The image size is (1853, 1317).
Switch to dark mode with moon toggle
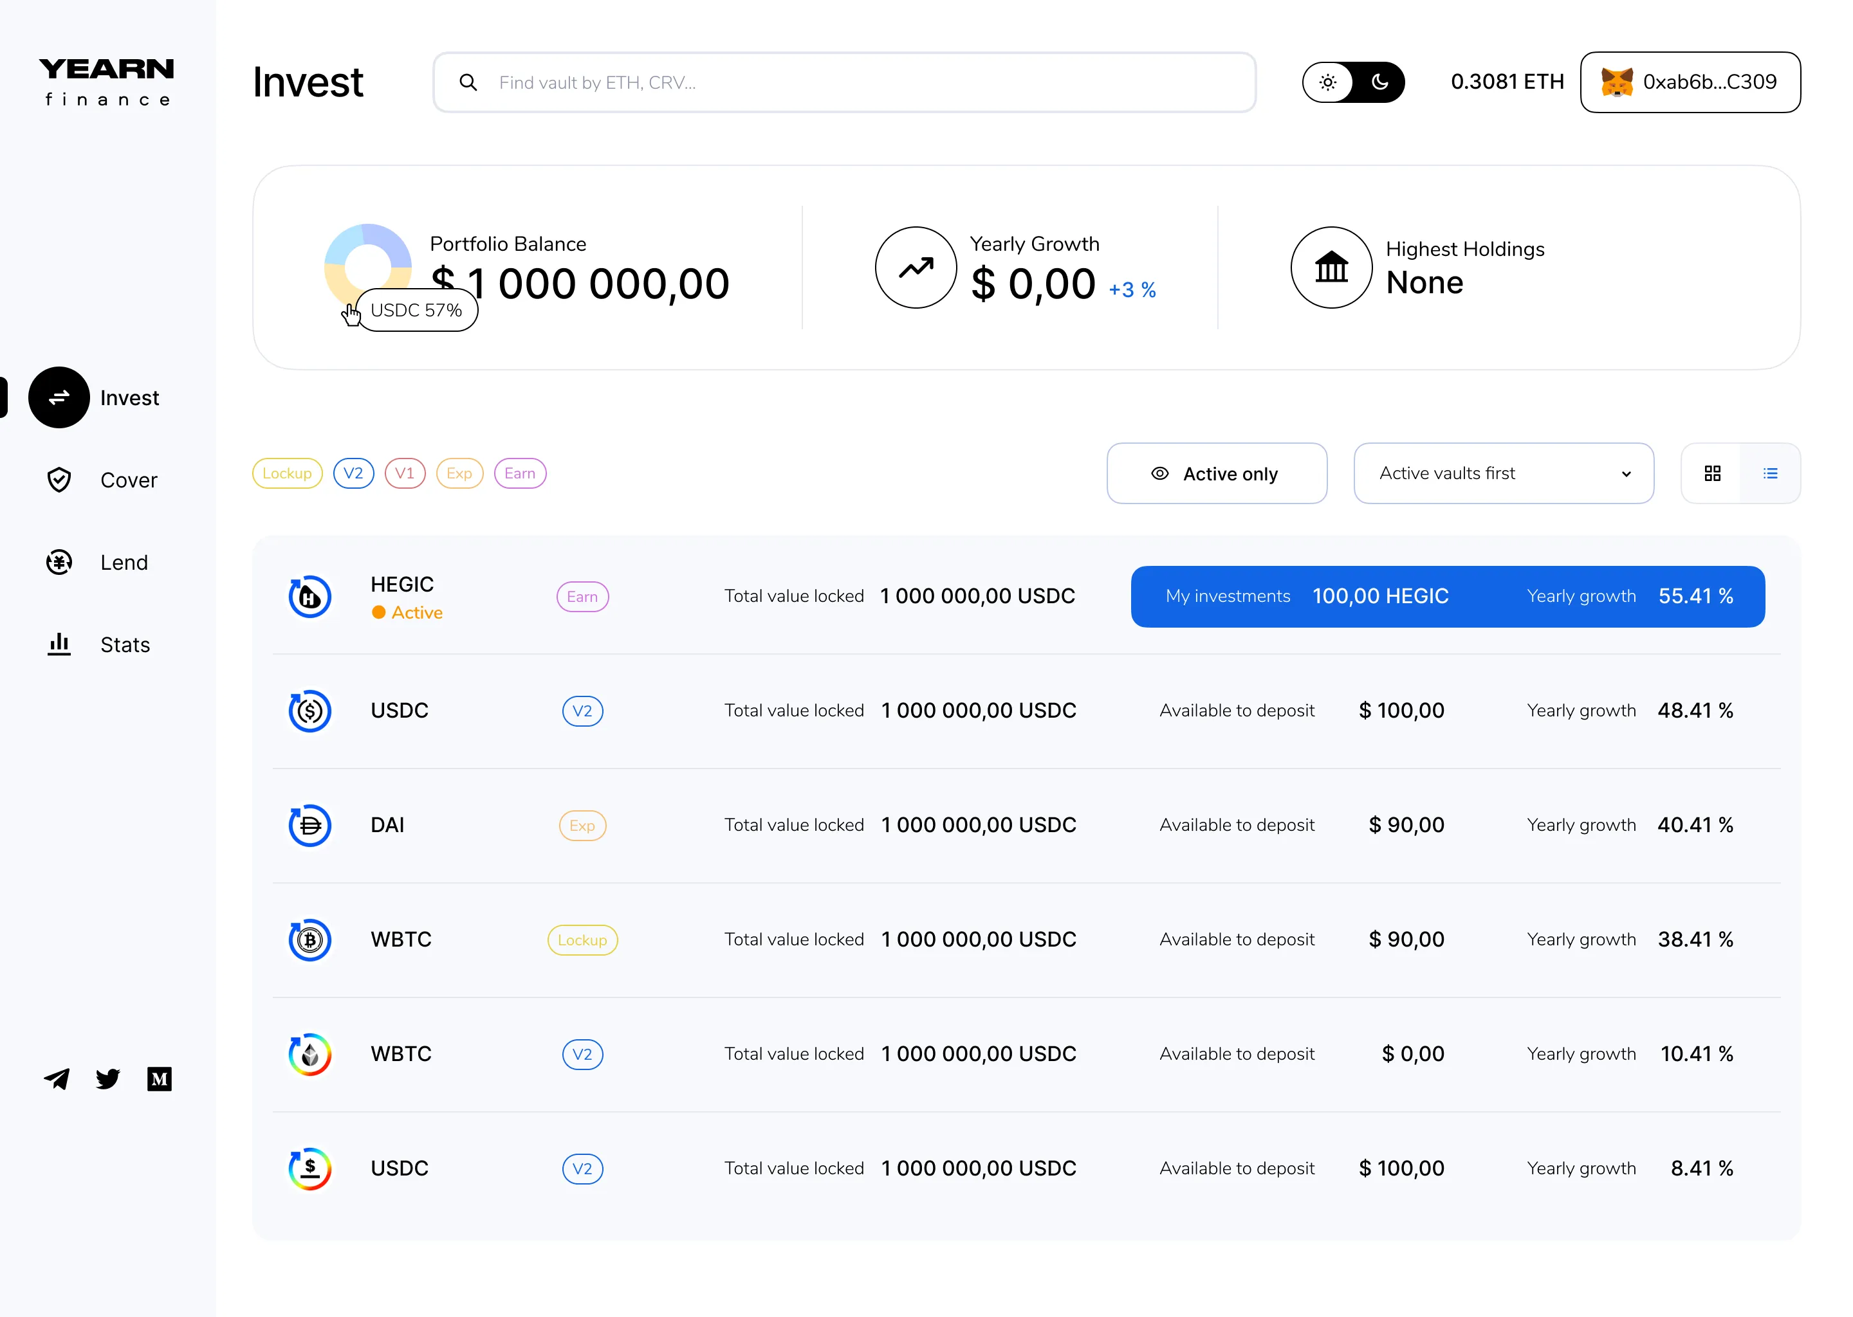coord(1379,83)
